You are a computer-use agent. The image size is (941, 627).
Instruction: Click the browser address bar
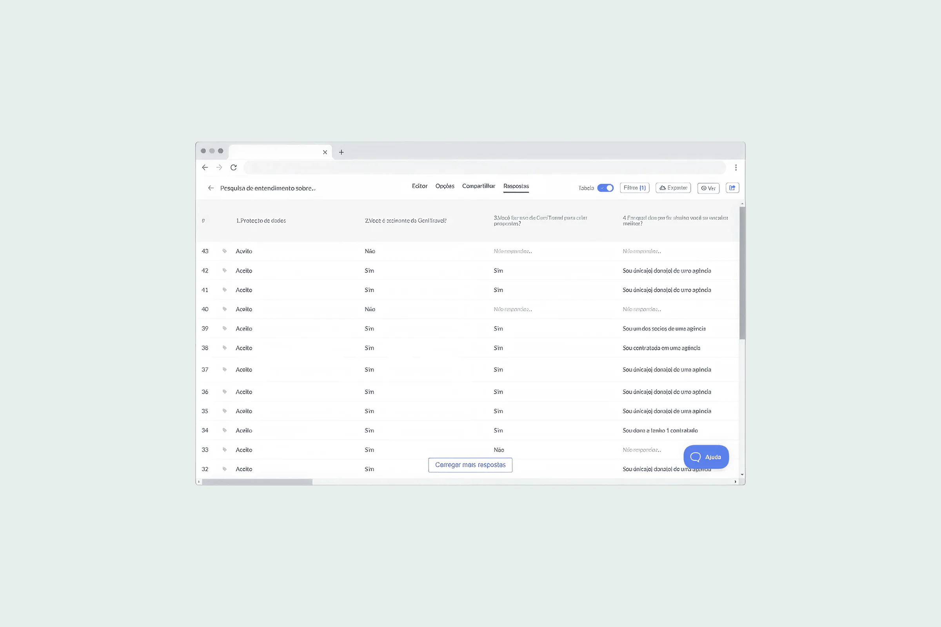(485, 168)
